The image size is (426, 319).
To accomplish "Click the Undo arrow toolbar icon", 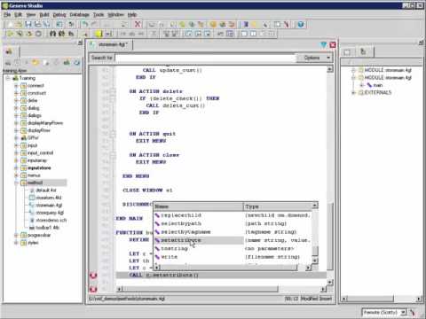I will click(85, 24).
